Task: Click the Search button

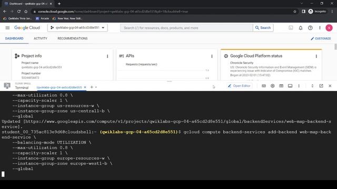Action: click(x=263, y=28)
